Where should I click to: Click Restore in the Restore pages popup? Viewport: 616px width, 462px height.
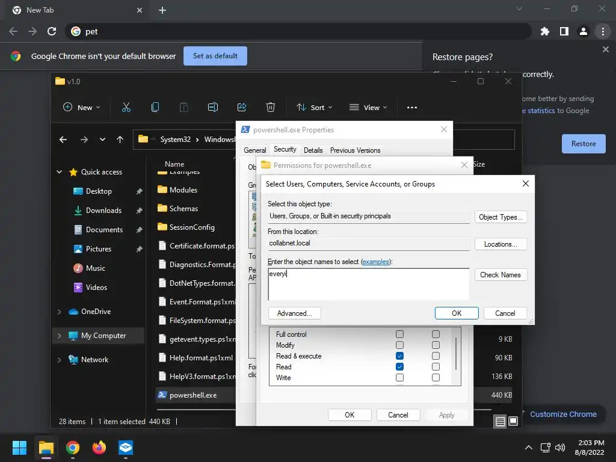click(584, 144)
